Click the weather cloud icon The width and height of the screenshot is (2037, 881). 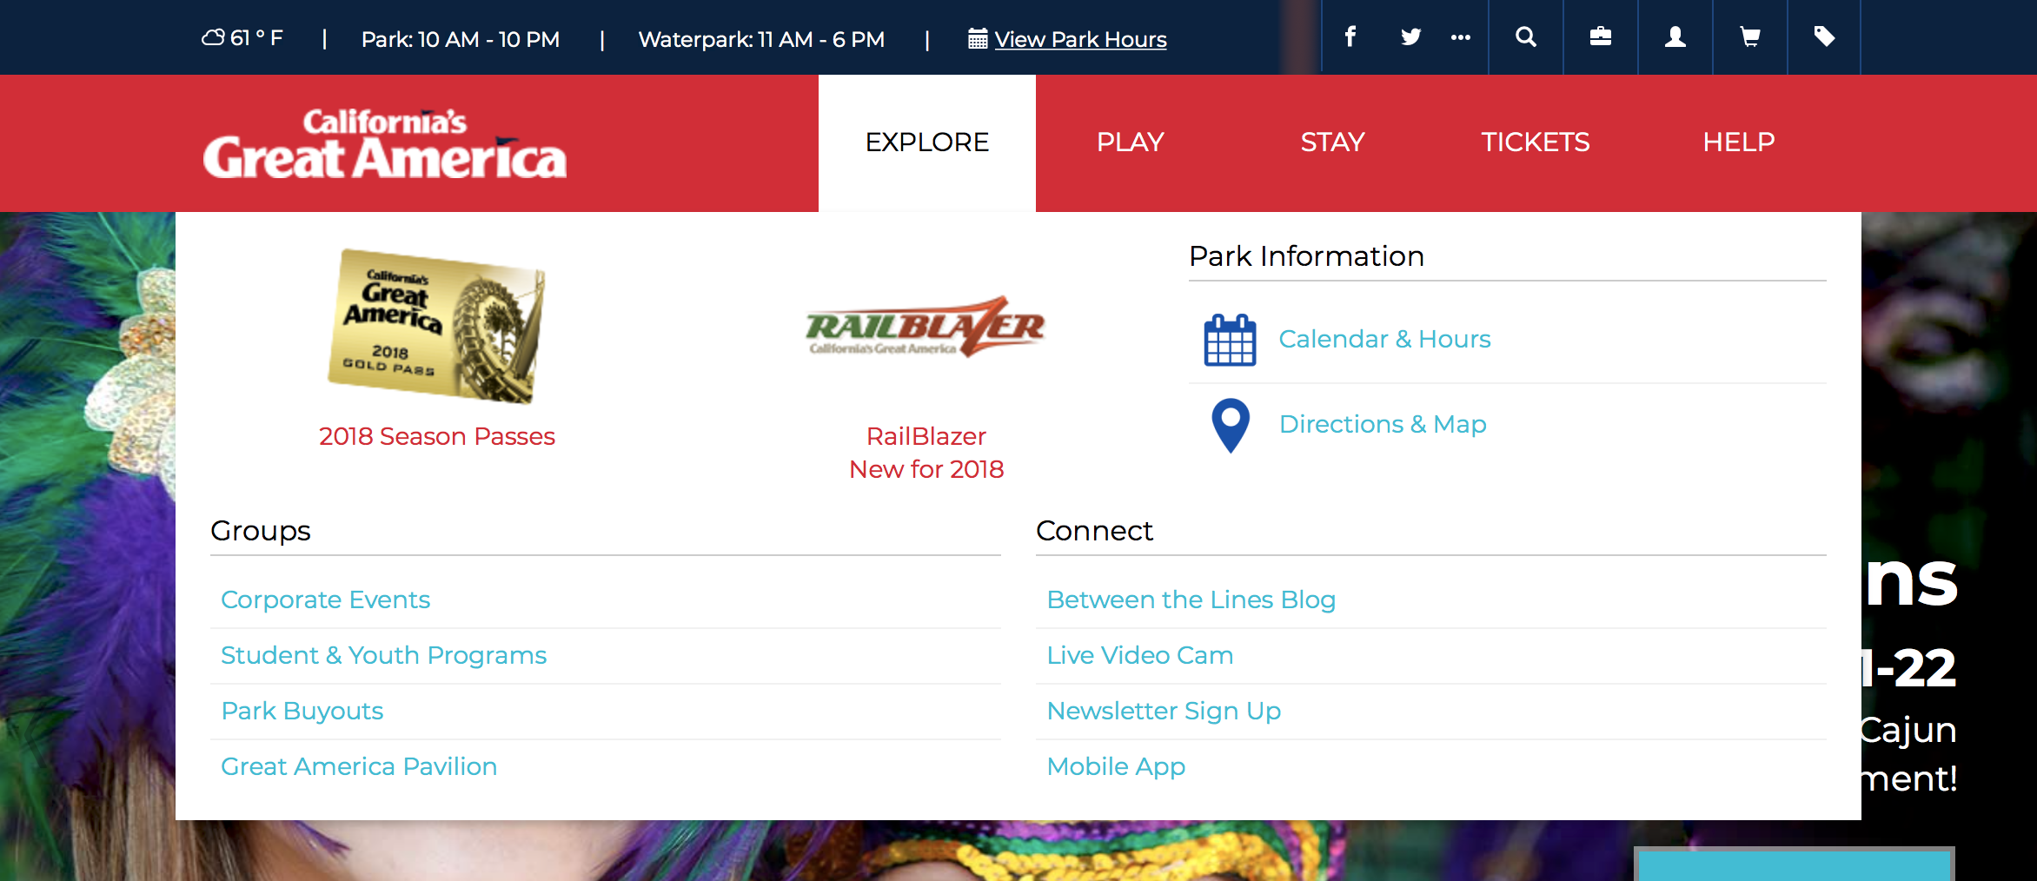click(x=213, y=37)
